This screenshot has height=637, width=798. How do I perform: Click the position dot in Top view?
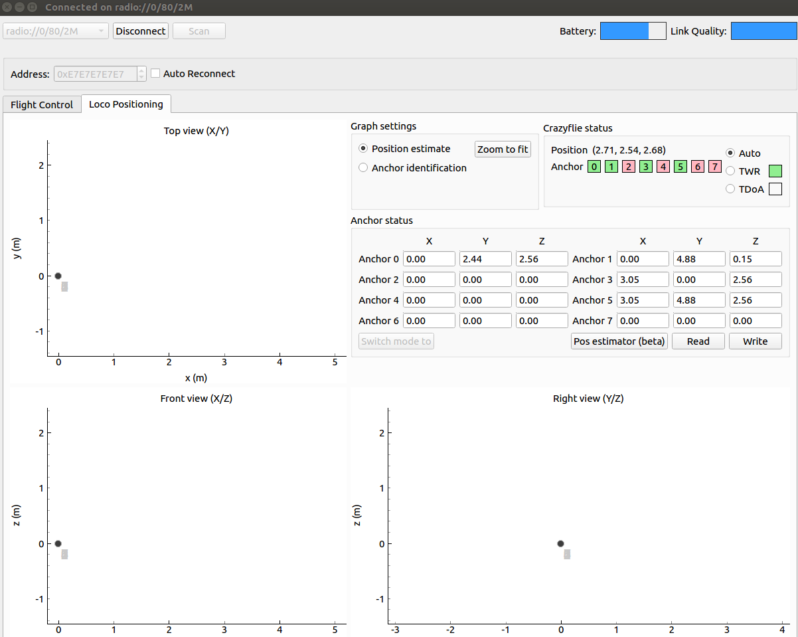pos(58,276)
